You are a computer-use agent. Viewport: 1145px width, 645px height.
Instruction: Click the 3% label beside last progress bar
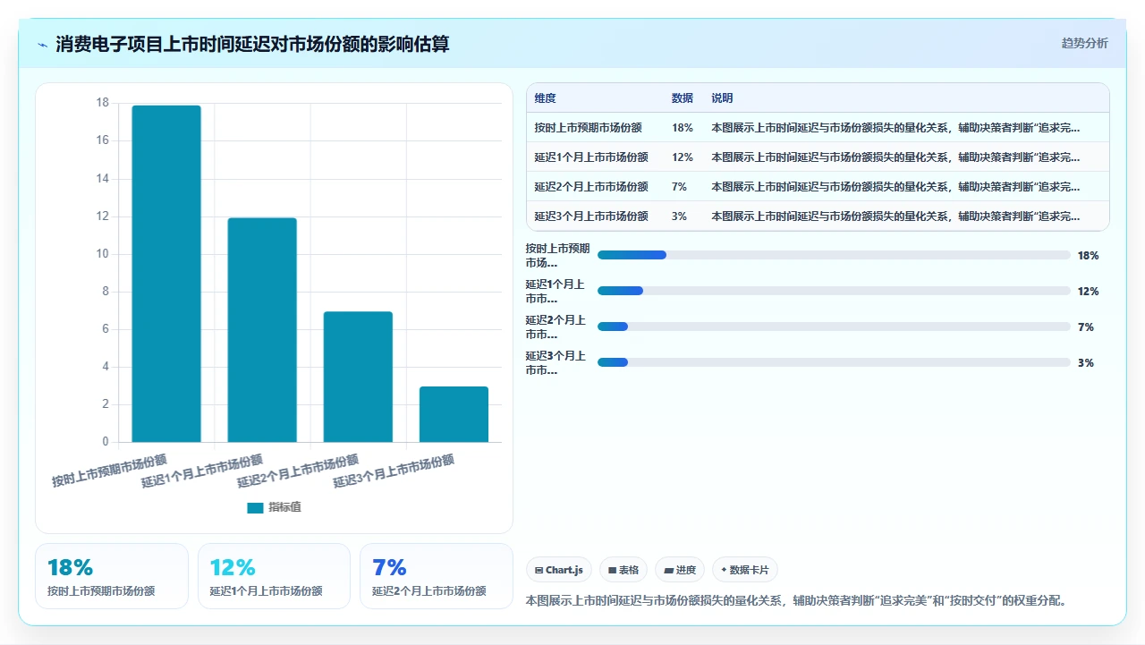(1085, 362)
